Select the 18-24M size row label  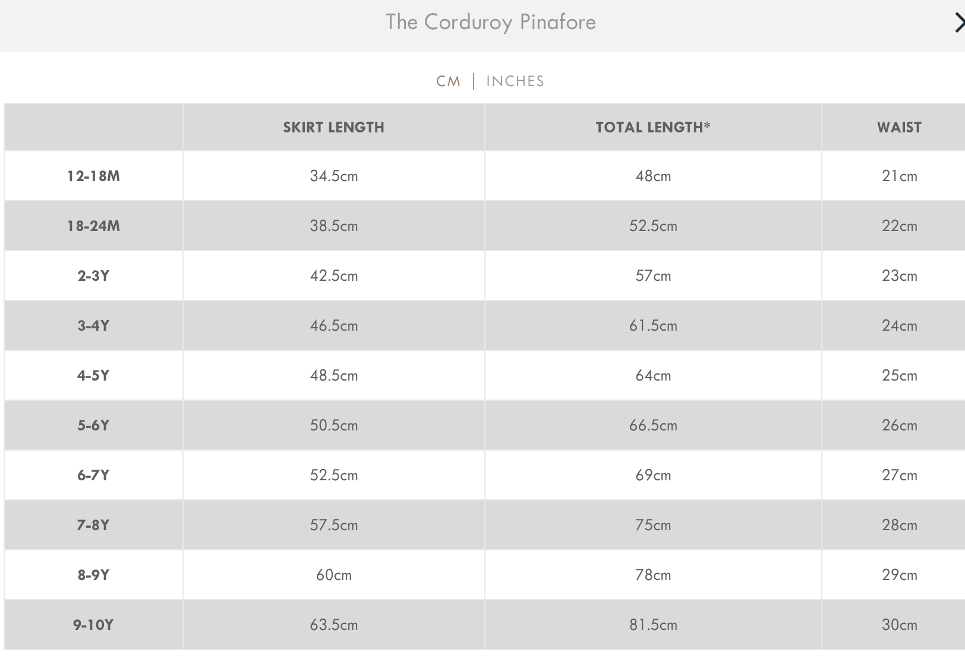[93, 226]
